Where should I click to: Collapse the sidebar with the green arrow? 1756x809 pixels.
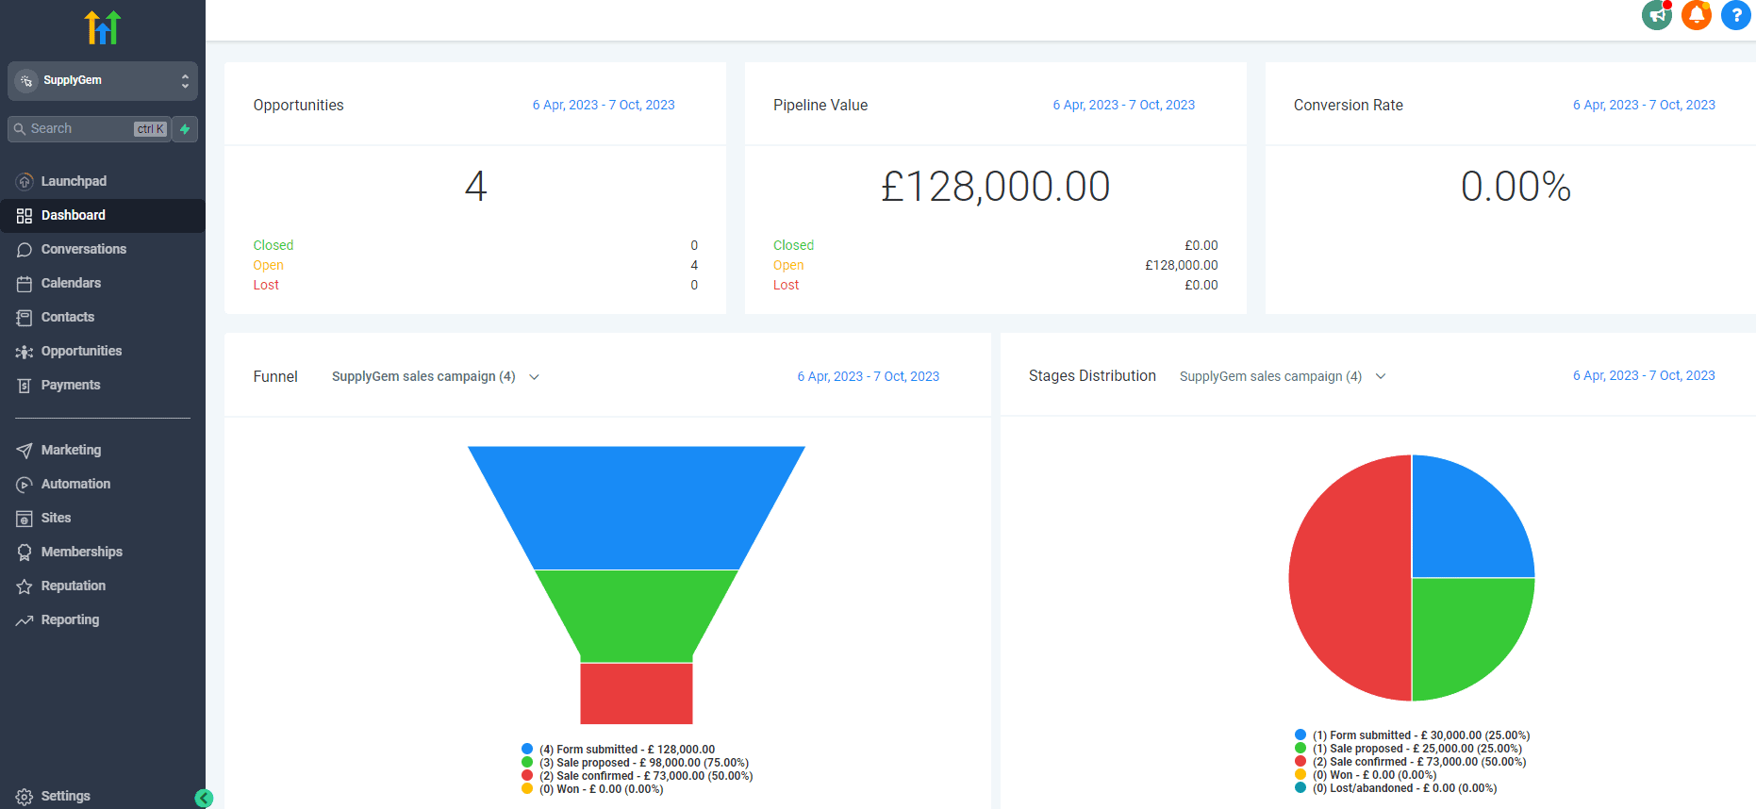click(204, 799)
